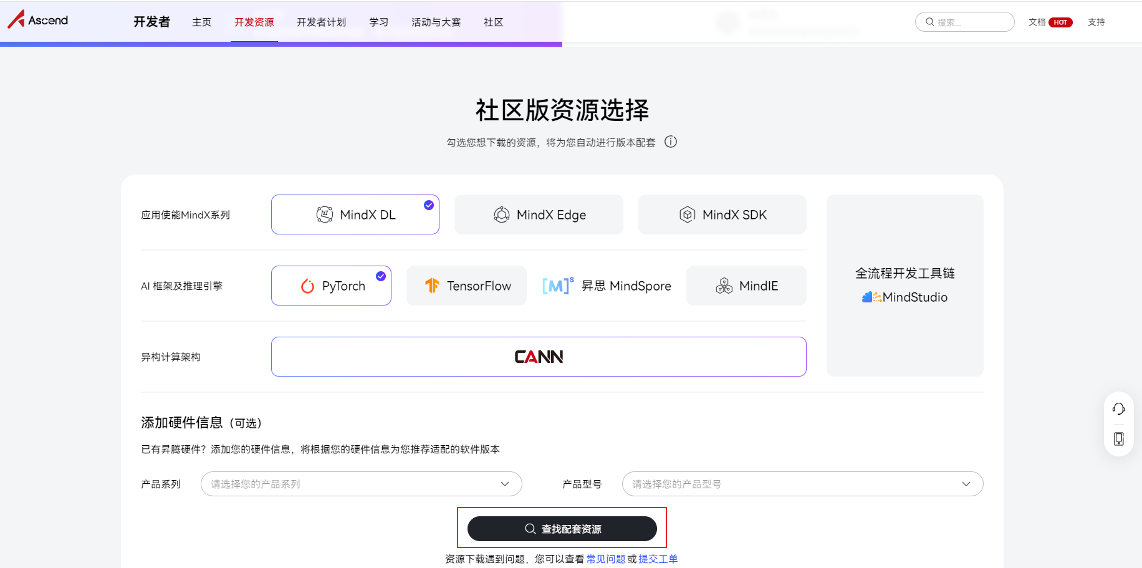Image resolution: width=1142 pixels, height=568 pixels.
Task: Click the MindX Edge icon
Action: pyautogui.click(x=502, y=214)
